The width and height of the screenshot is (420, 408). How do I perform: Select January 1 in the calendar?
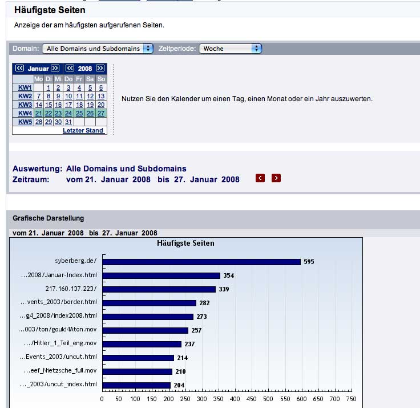click(x=49, y=88)
